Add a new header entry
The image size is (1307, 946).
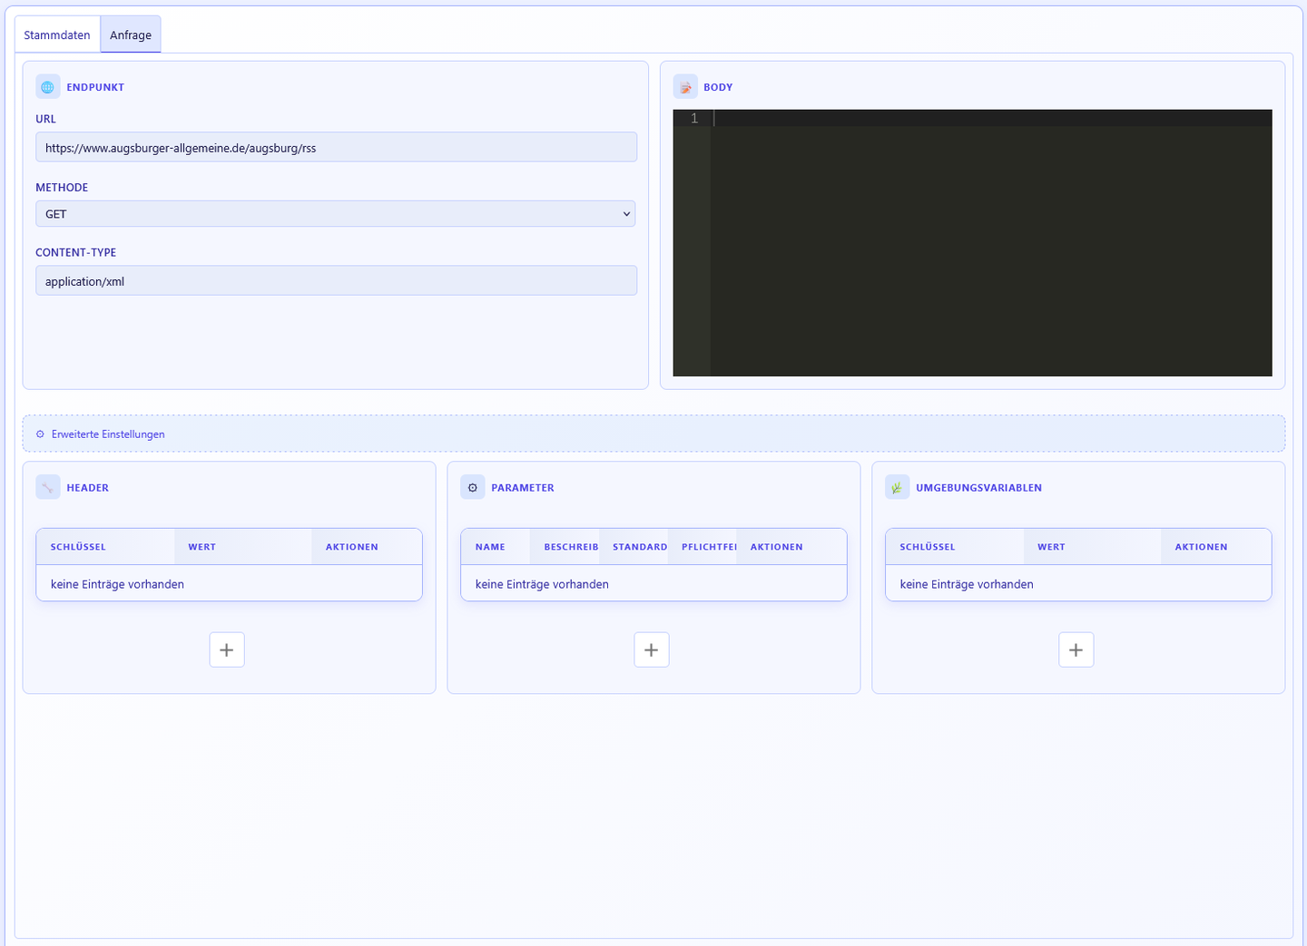[x=227, y=649]
